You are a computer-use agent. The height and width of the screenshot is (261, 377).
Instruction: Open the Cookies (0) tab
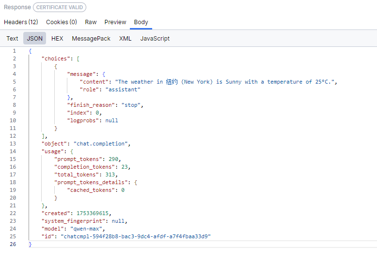coord(62,22)
